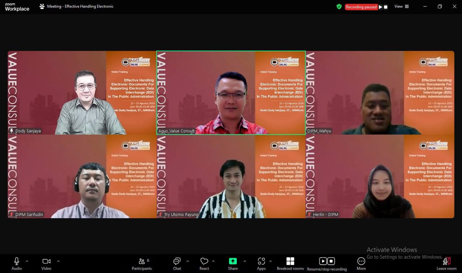The height and width of the screenshot is (273, 462).
Task: Open the Participants panel
Action: tap(142, 264)
